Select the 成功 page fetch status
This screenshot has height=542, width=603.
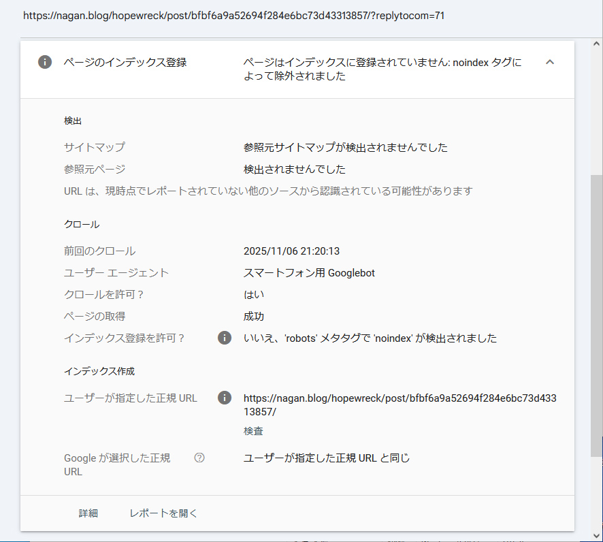tap(252, 316)
